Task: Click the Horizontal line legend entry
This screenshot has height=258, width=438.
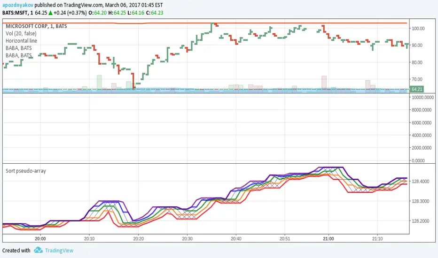Action: coord(21,41)
